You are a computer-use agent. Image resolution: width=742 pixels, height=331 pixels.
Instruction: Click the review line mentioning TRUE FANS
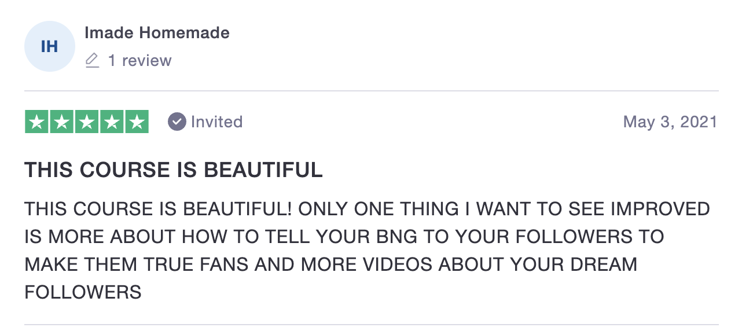[330, 264]
